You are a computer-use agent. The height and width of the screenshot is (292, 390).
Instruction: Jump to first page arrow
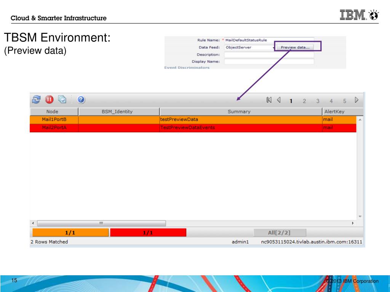[x=269, y=100]
